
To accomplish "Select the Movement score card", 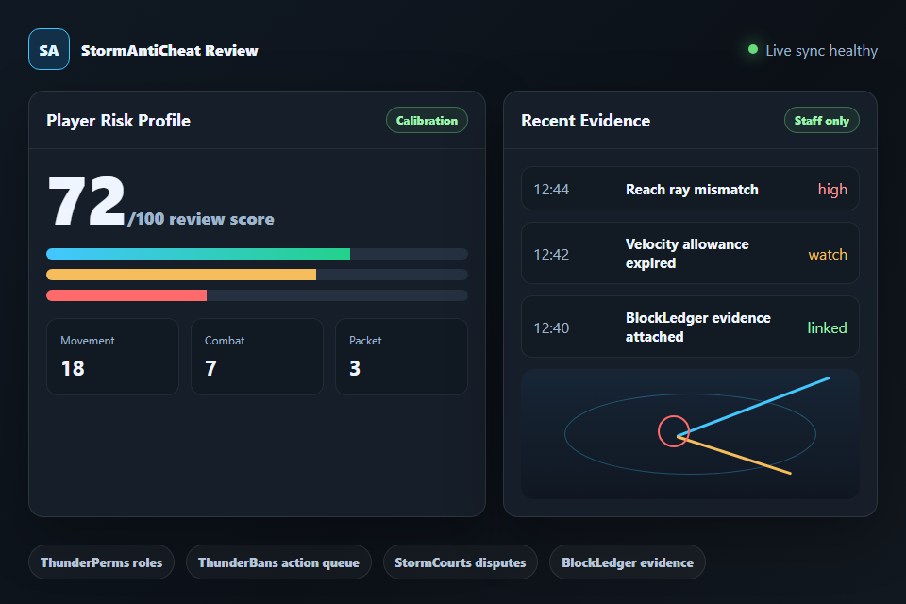I will tap(112, 357).
